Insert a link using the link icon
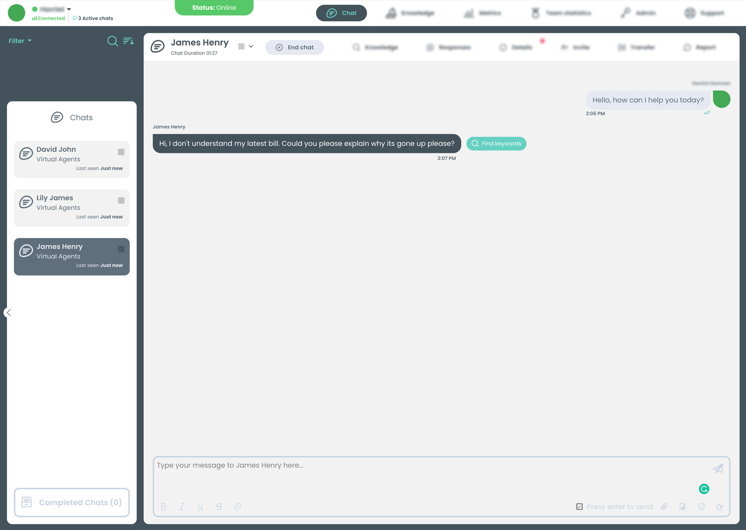Image resolution: width=746 pixels, height=530 pixels. click(x=238, y=507)
